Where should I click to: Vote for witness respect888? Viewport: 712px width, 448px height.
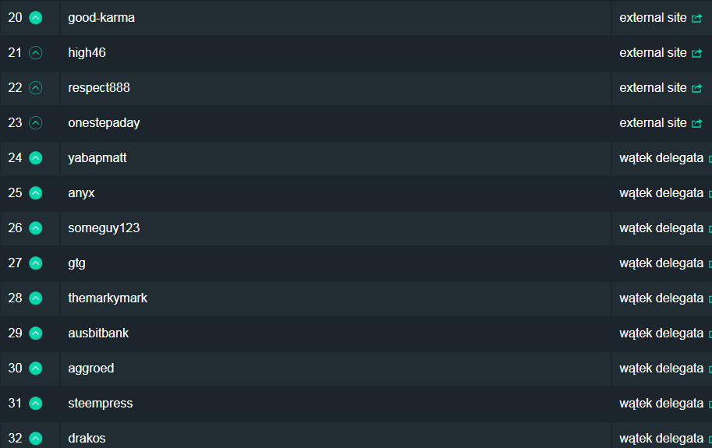[x=35, y=88]
